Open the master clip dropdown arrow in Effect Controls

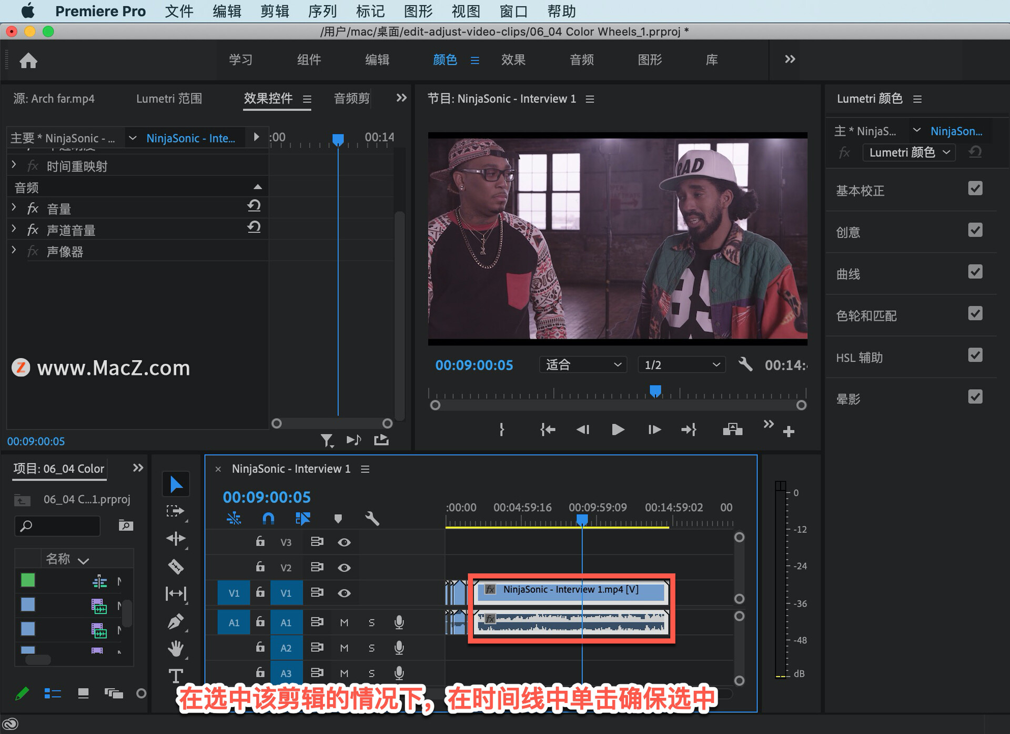pos(133,138)
